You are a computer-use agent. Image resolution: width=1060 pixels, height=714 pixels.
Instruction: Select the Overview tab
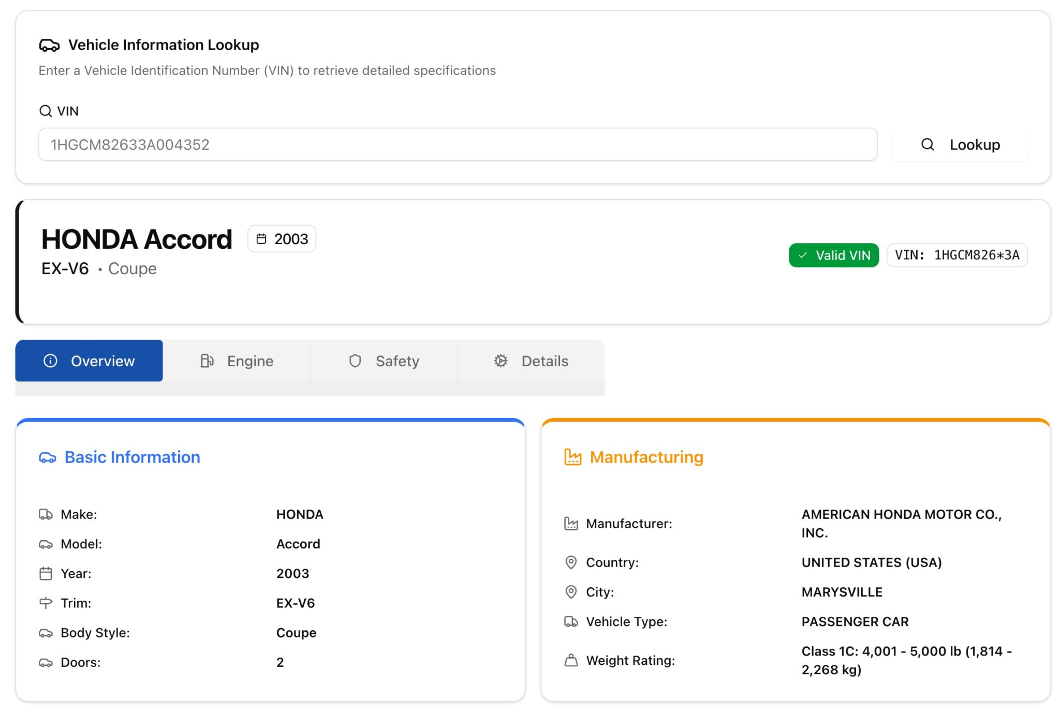point(89,361)
